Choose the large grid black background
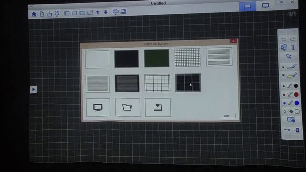Image resolution: width=306 pixels, height=172 pixels. (188, 82)
